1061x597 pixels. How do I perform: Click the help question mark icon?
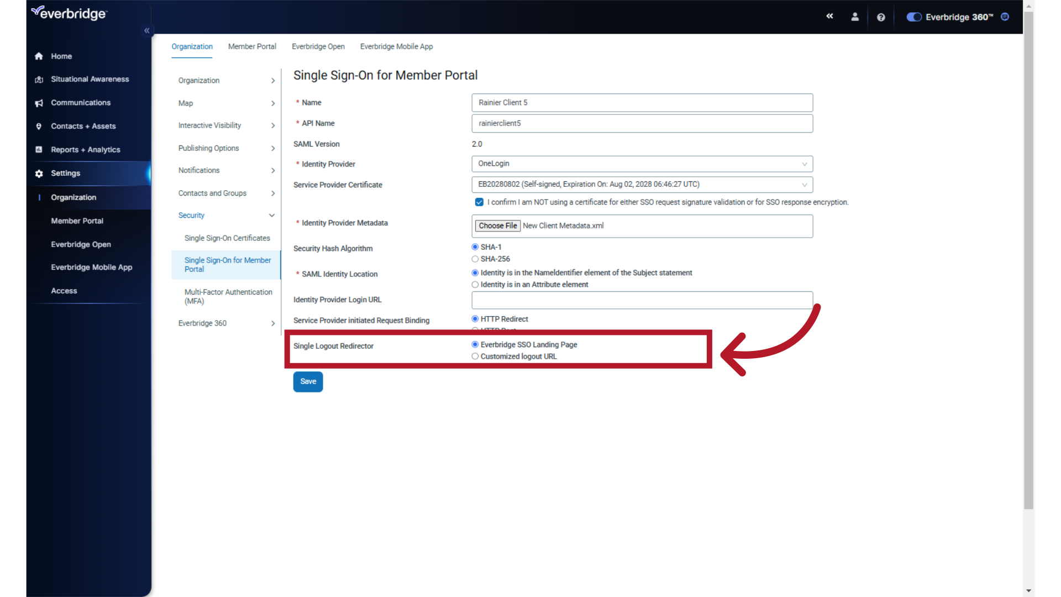tap(880, 17)
